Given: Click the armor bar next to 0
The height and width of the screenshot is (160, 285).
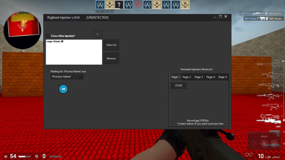Looking at the screenshot, I should click(56, 156).
